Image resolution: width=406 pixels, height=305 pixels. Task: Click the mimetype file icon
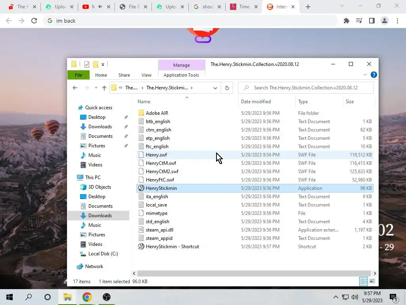tap(141, 213)
